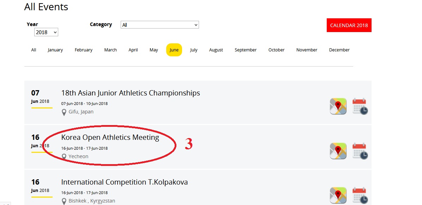Screen dimensions: 422x205
Task: Select the June month tab
Action: click(174, 50)
